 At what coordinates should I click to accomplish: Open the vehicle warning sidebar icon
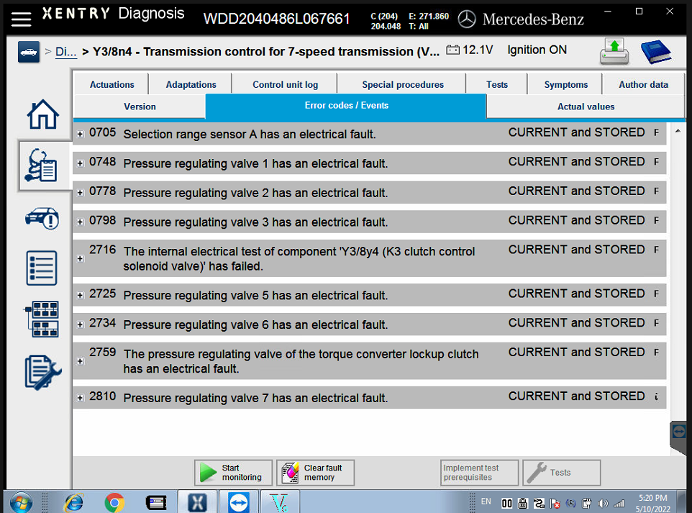coord(42,218)
